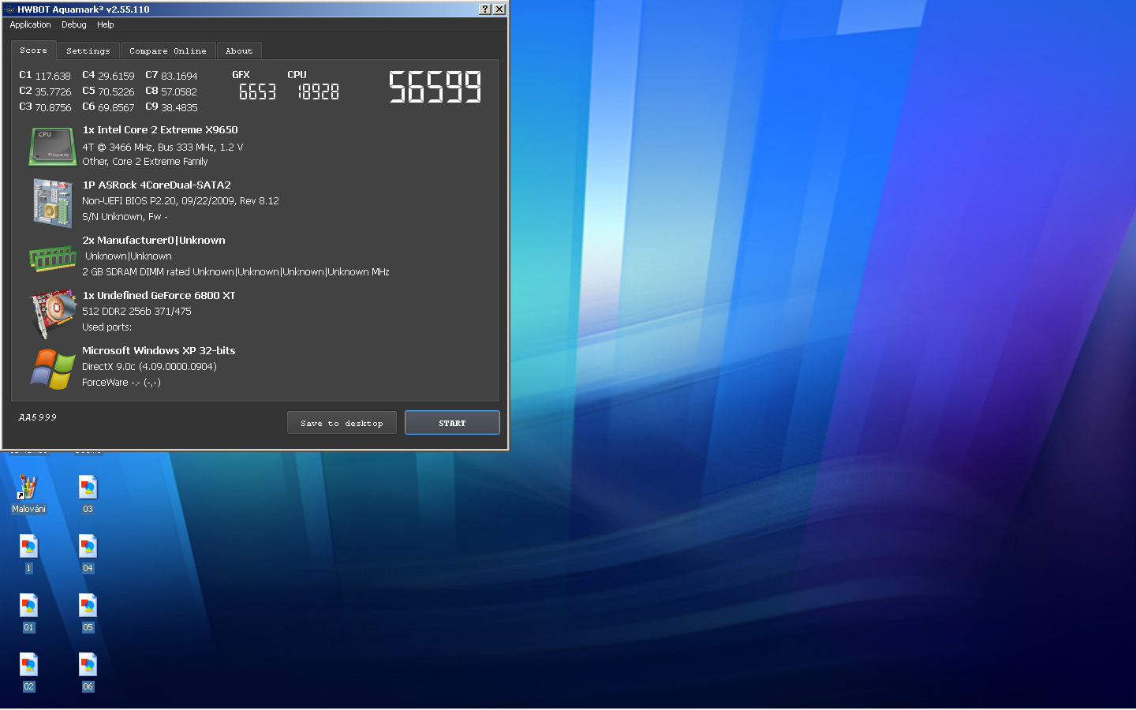Click the CPU chip icon
The width and height of the screenshot is (1136, 710).
[52, 147]
